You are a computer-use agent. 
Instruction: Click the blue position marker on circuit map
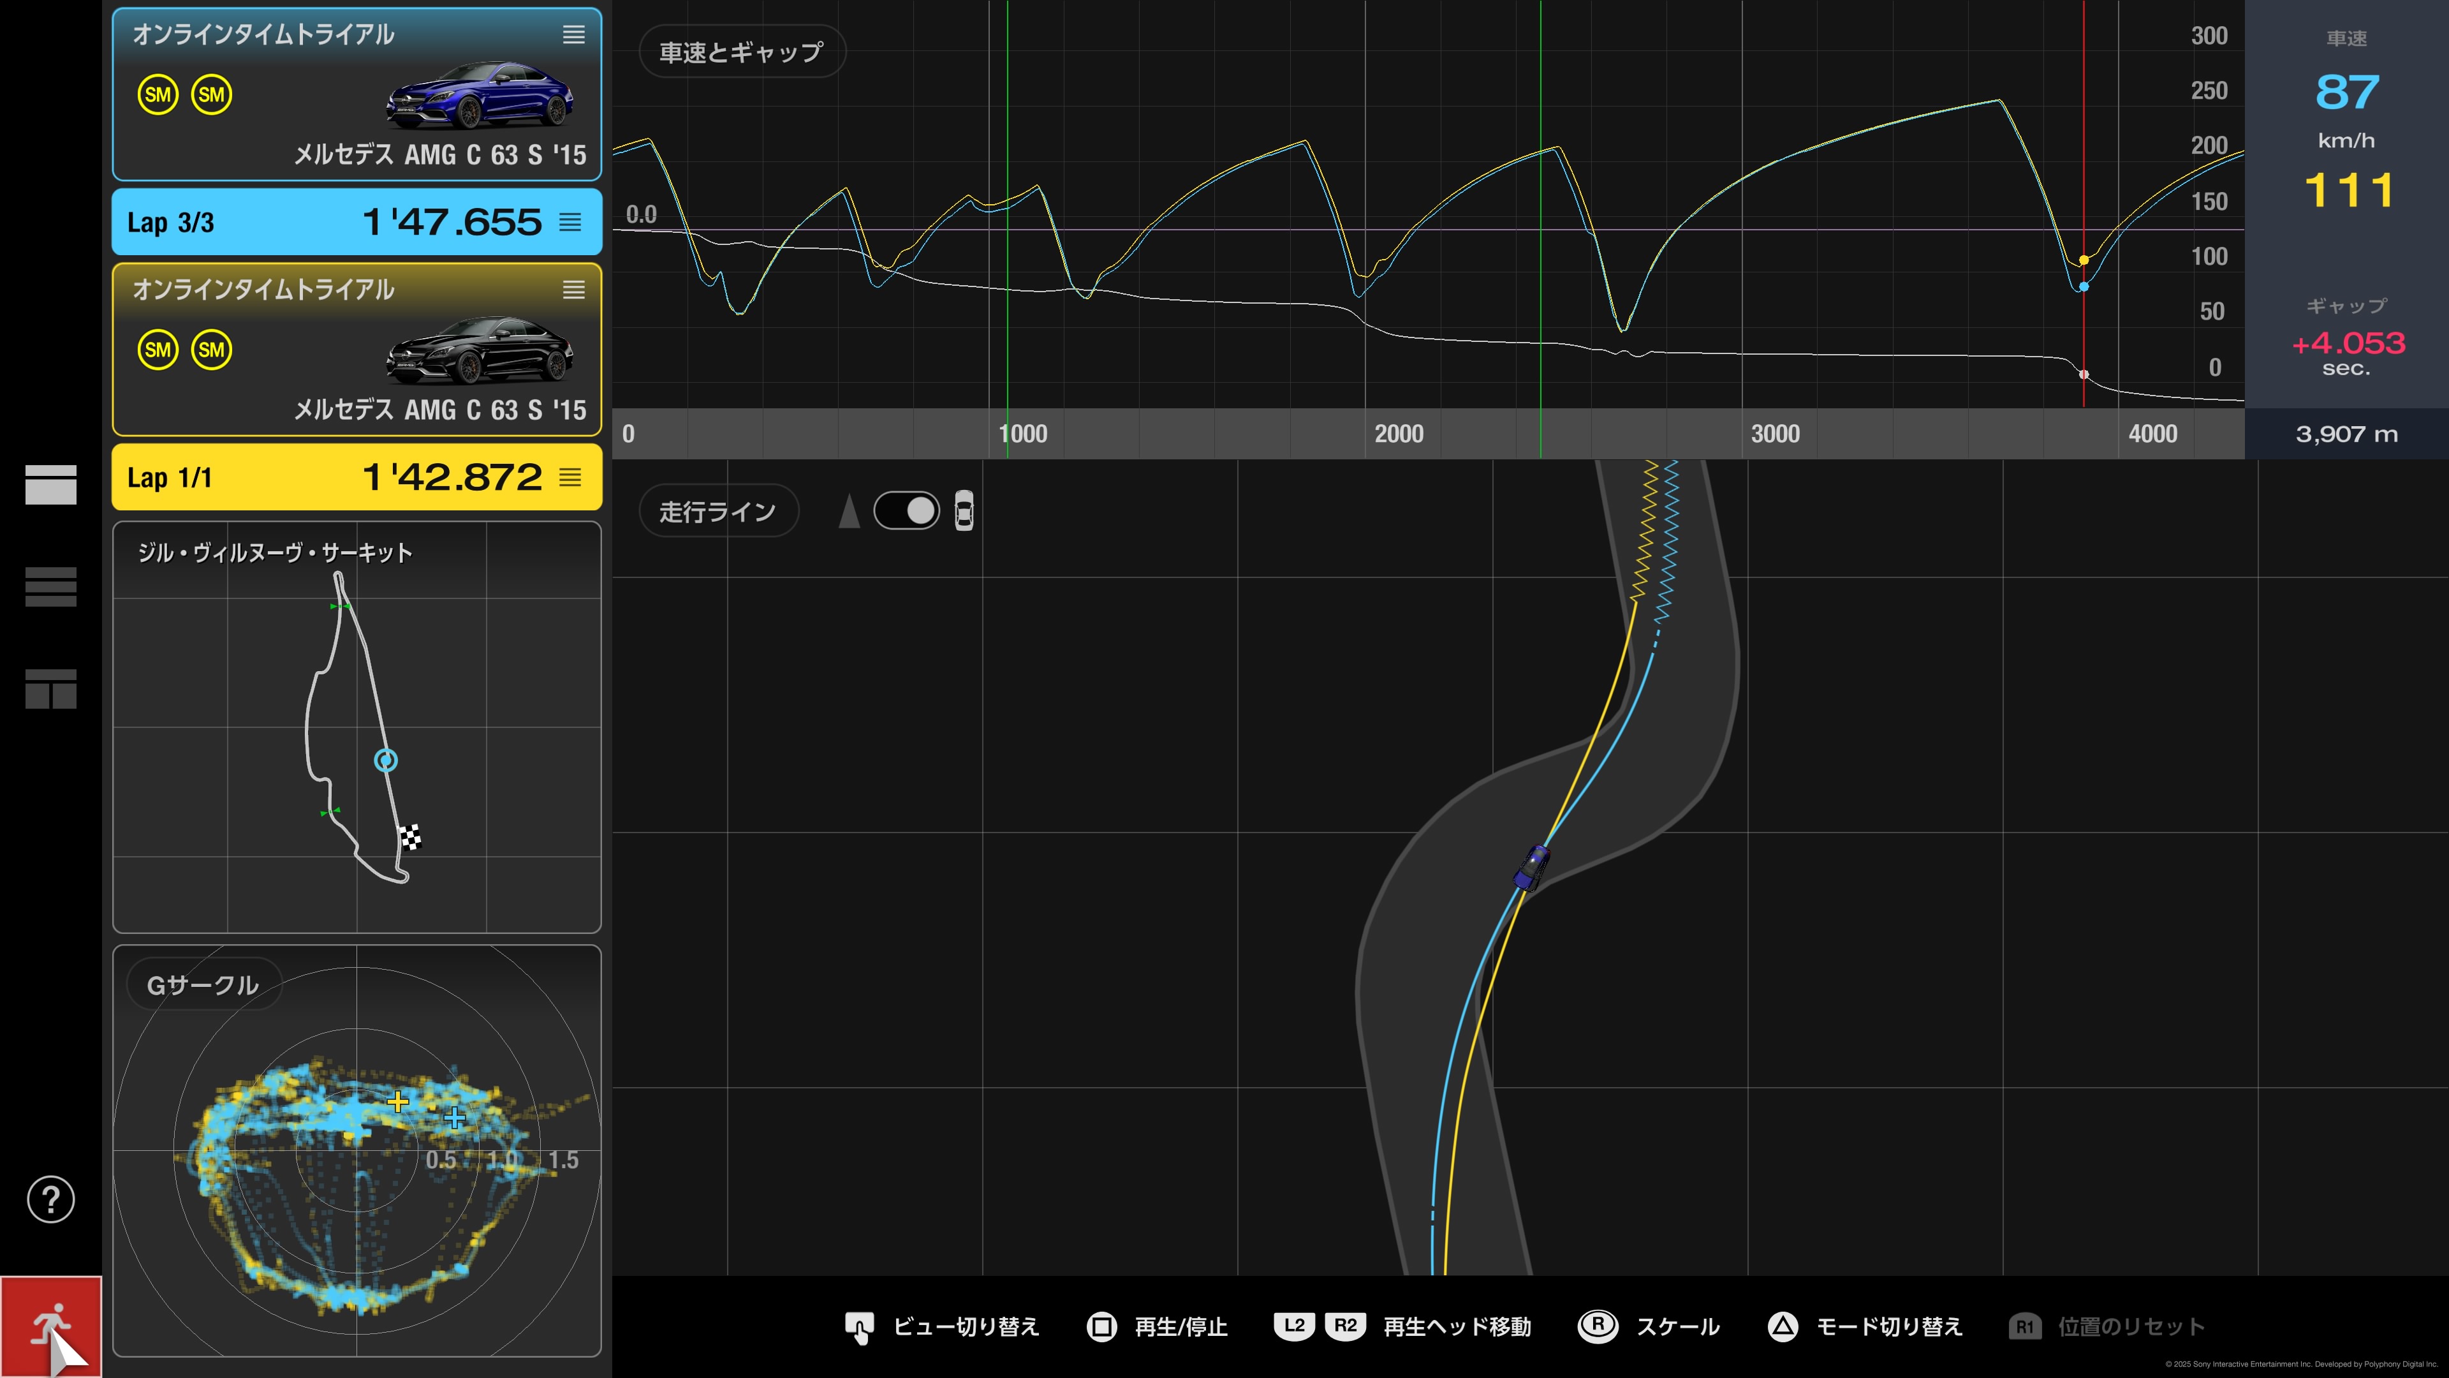(x=385, y=760)
